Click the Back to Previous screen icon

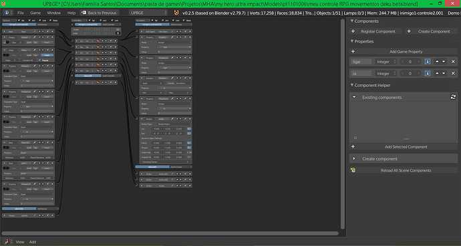pos(84,13)
